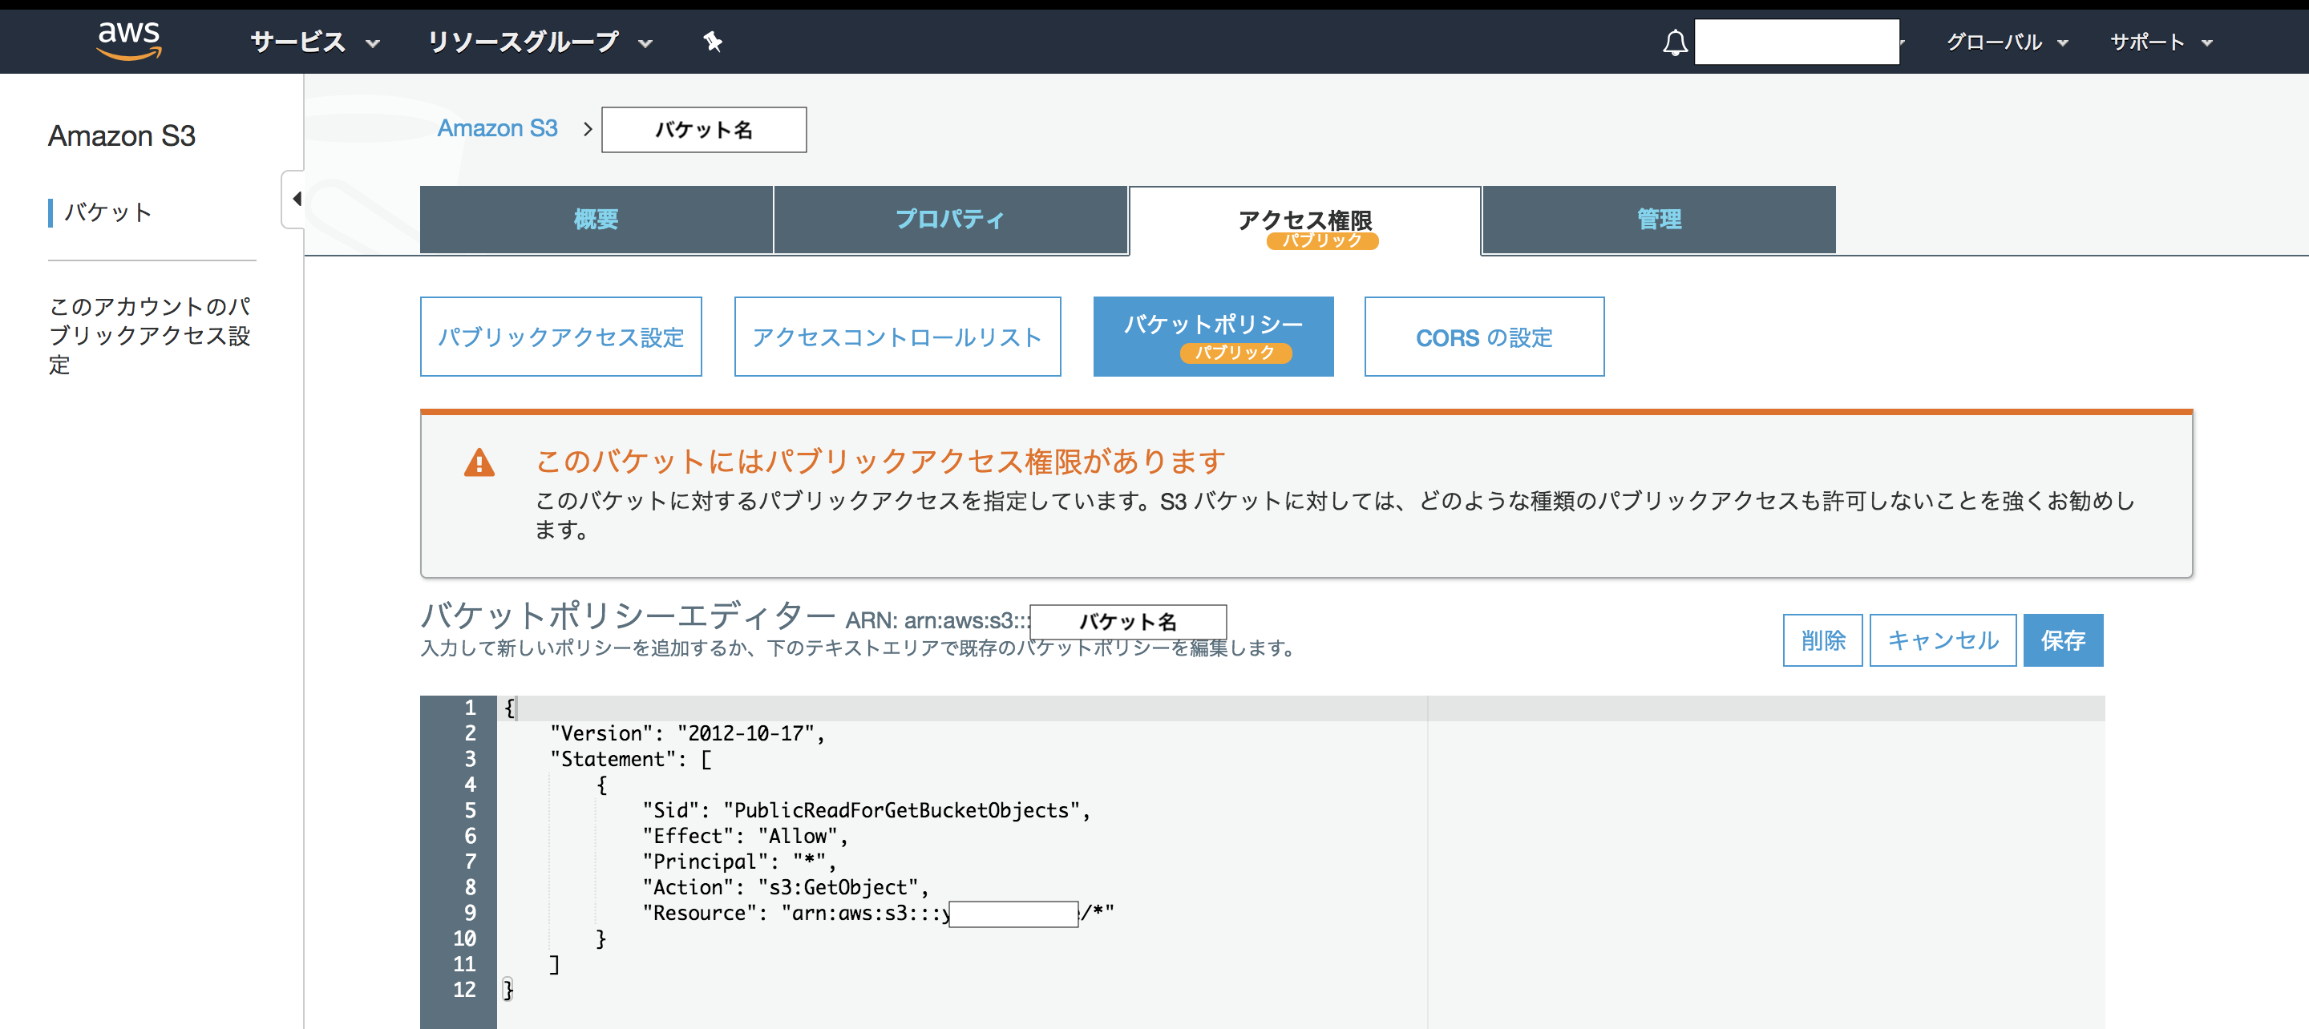Click the 削除 delete button
Screen dimensions: 2309x1029
pyautogui.click(x=1822, y=639)
